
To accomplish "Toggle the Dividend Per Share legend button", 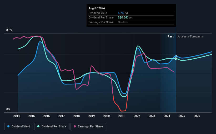I will tap(52, 127).
